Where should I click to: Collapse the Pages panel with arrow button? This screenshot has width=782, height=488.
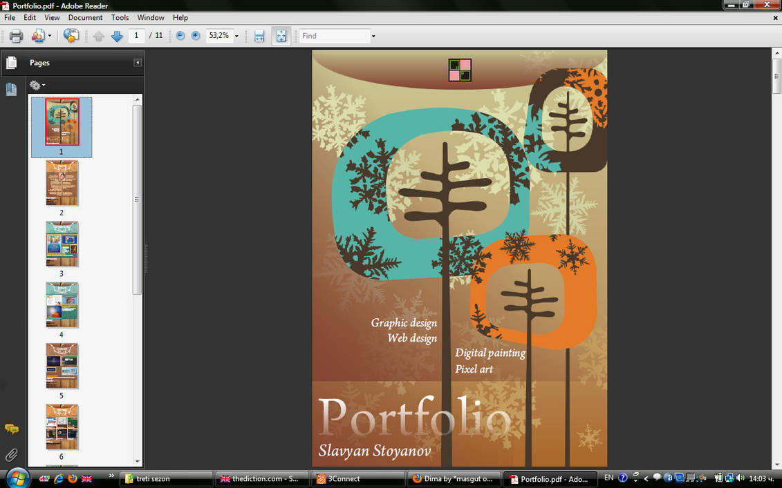(x=137, y=62)
